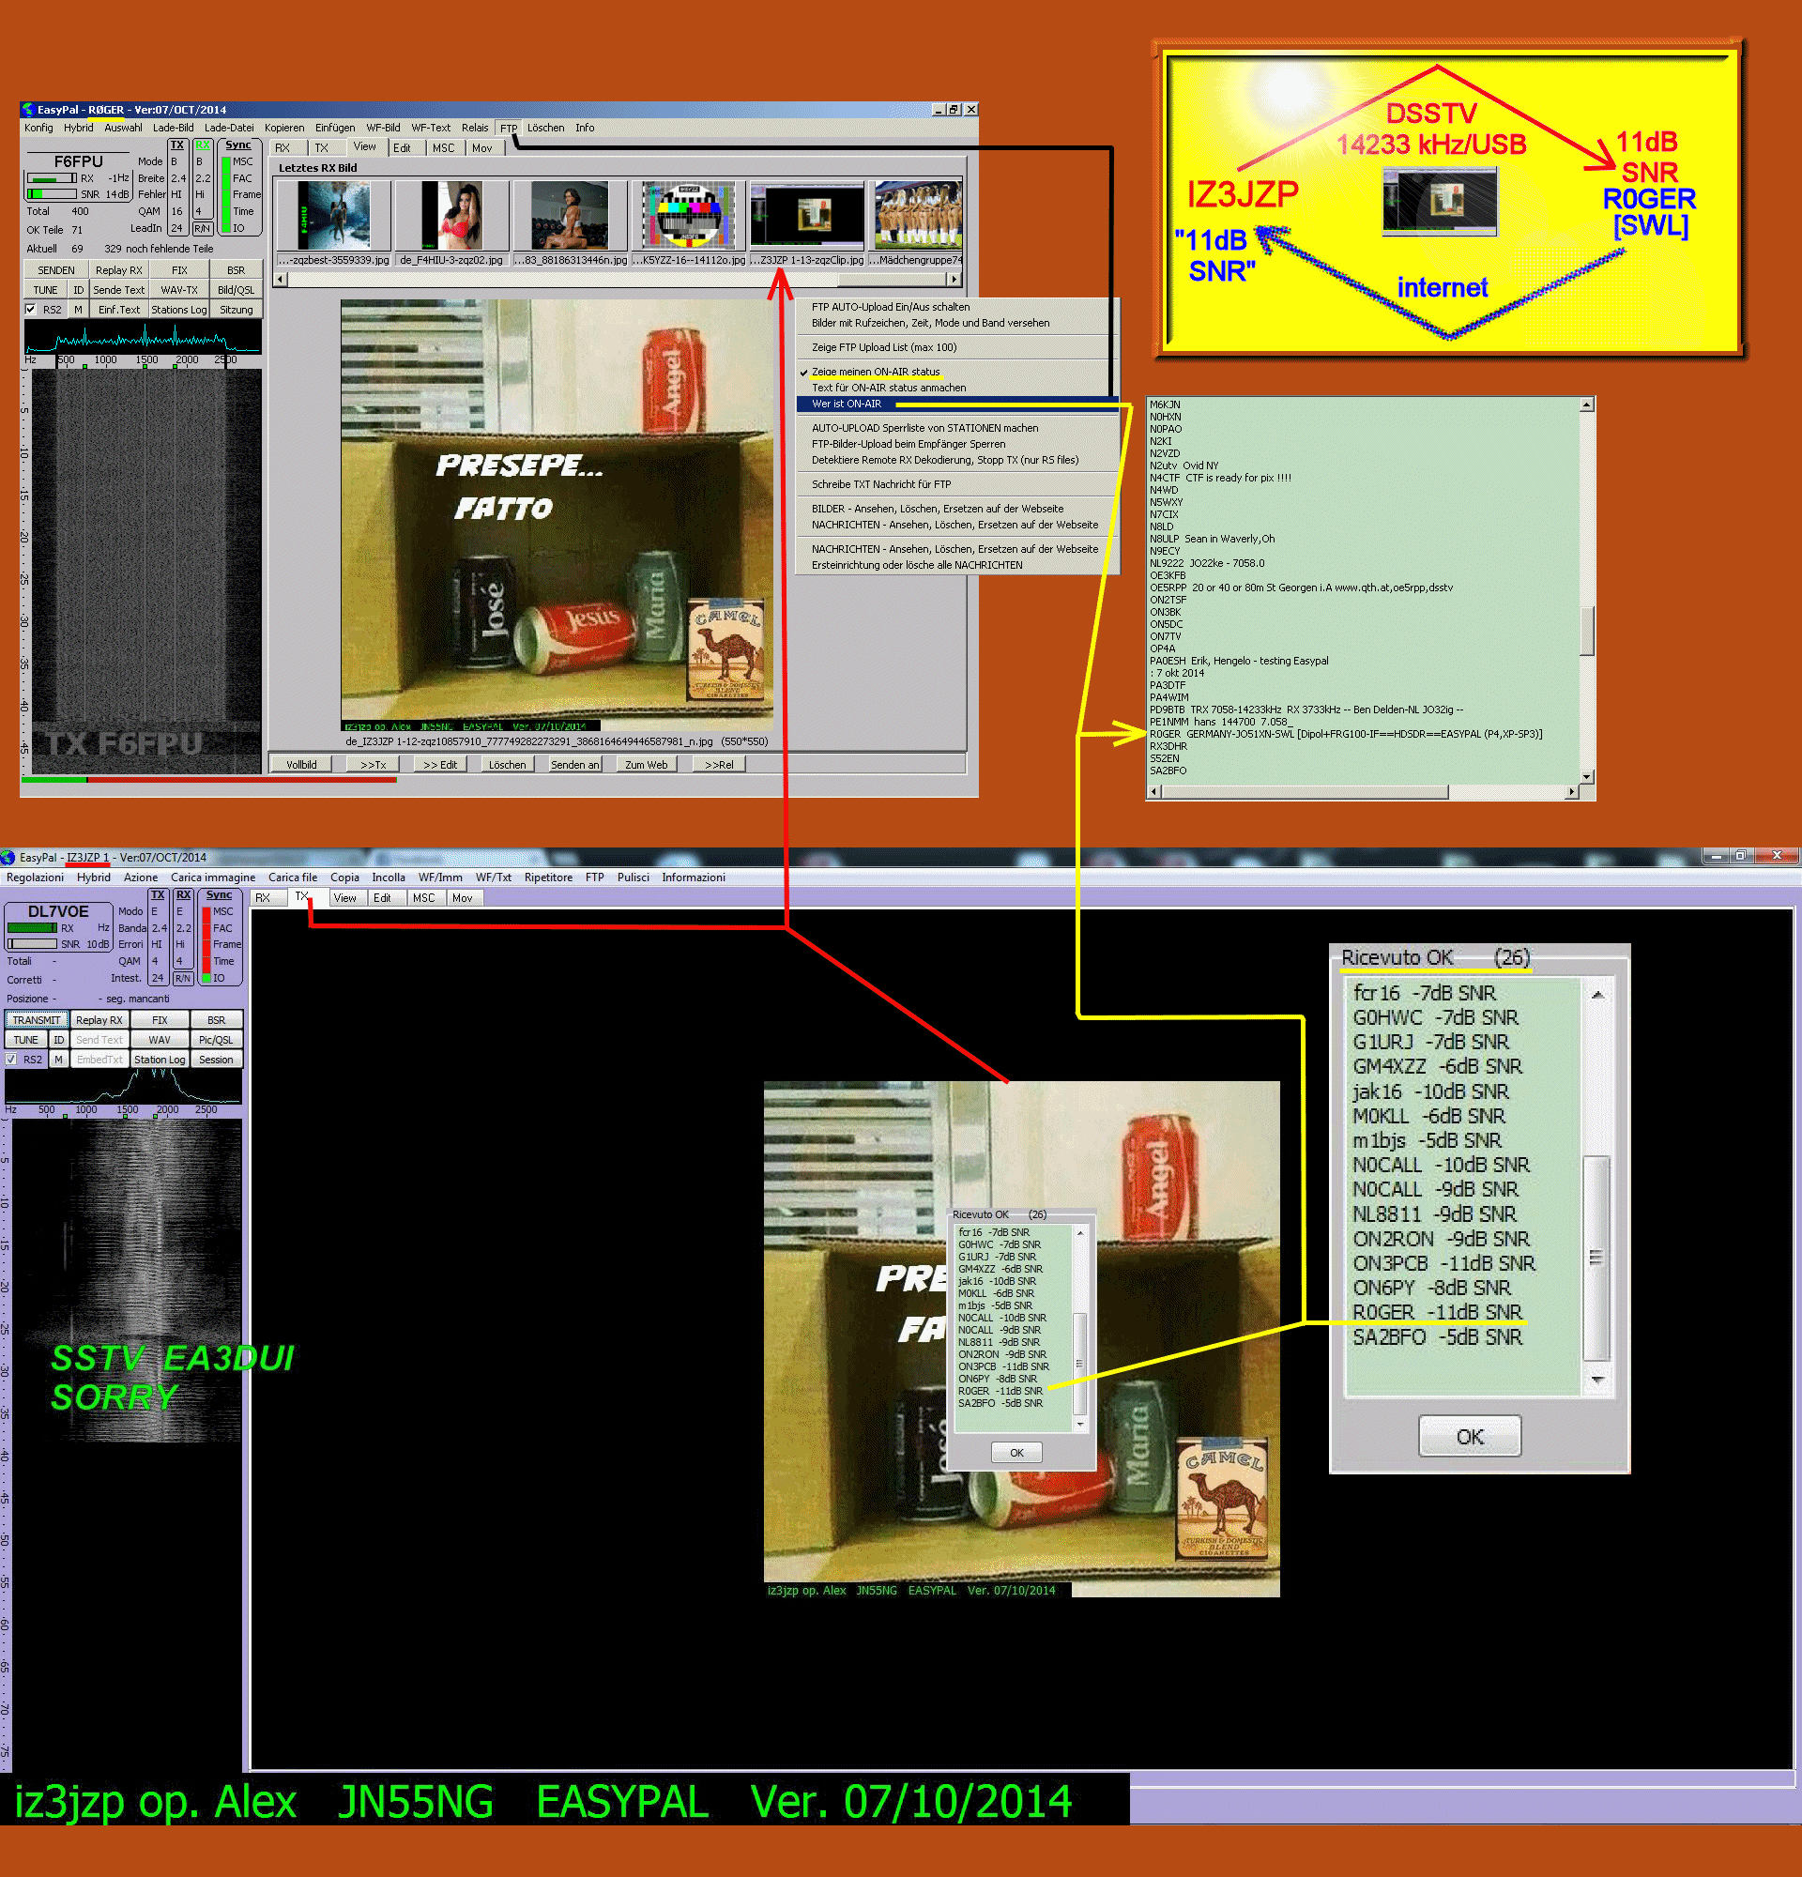1802x1877 pixels.
Task: Open the Konfig menu
Action: pyautogui.click(x=38, y=128)
